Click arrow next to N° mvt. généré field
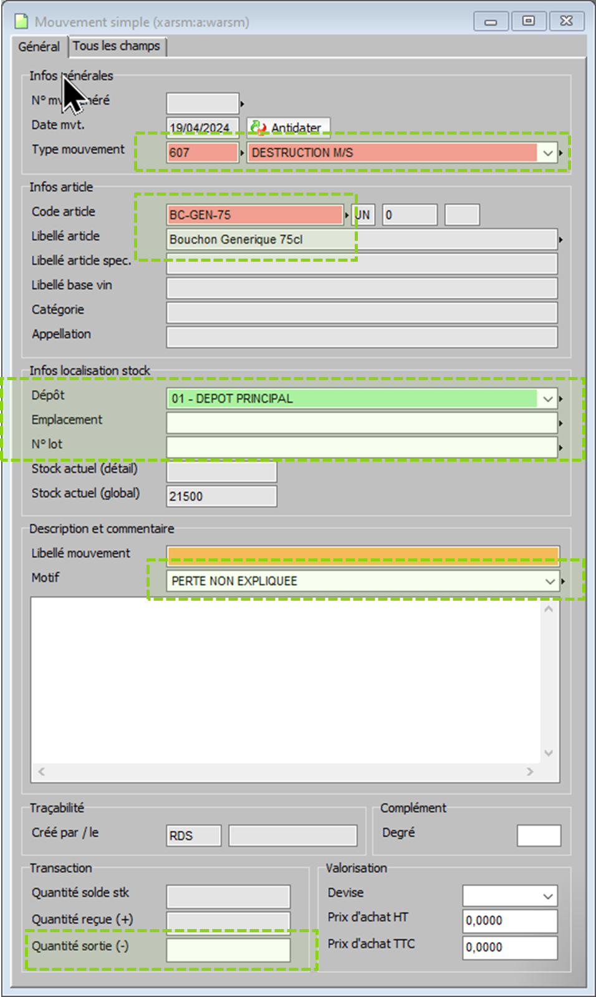Screen dimensions: 596x997 (242, 103)
